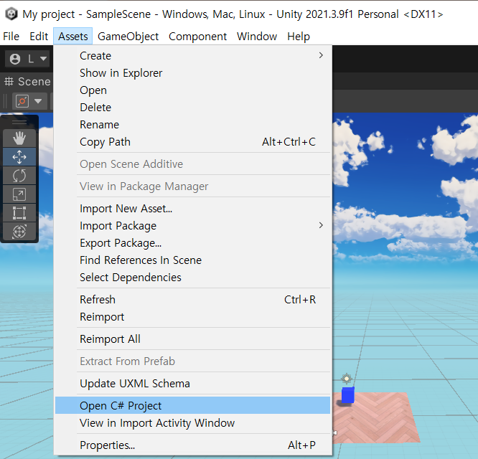Click Extract From Prefab
This screenshot has height=459, width=478.
tap(192, 361)
